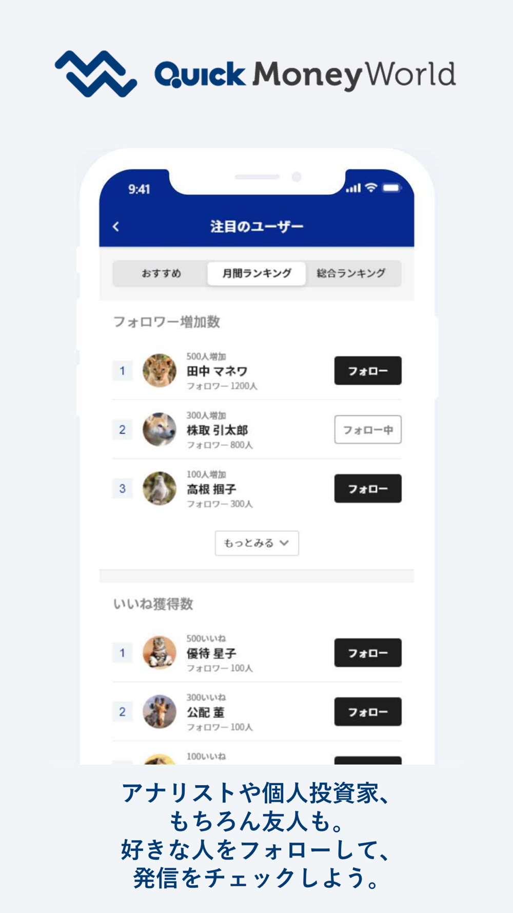Select the 月間ランキング tab
The image size is (513, 913).
[256, 273]
